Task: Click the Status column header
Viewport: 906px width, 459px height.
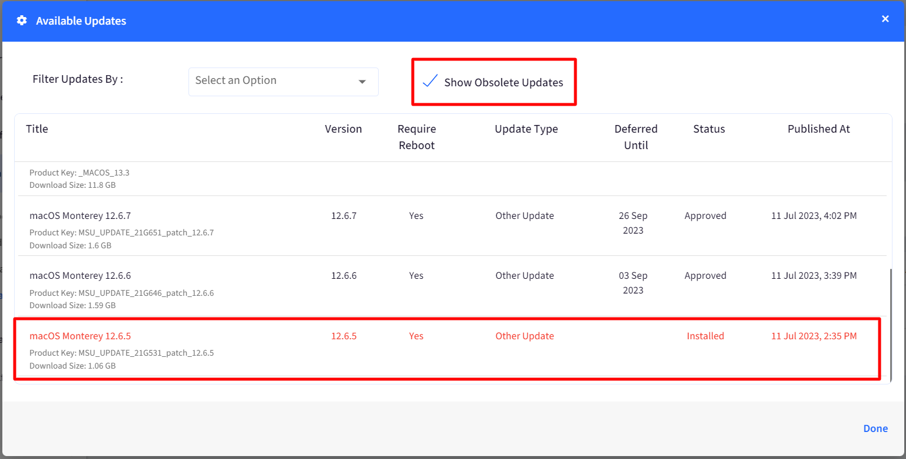Action: pos(709,129)
